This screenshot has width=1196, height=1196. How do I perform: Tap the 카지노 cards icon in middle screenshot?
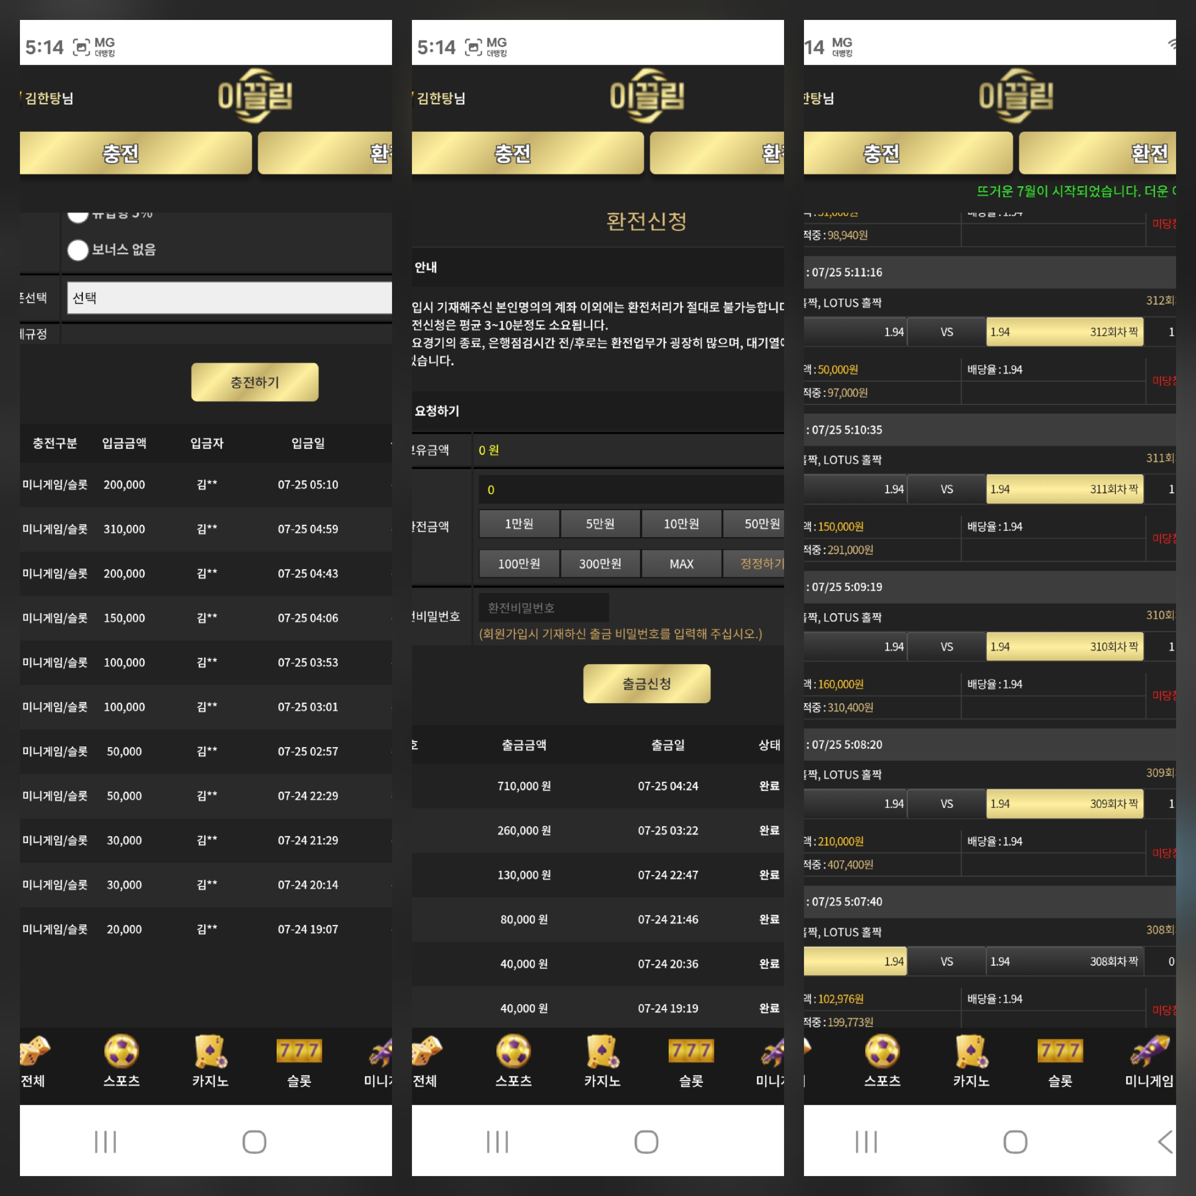pos(602,1051)
